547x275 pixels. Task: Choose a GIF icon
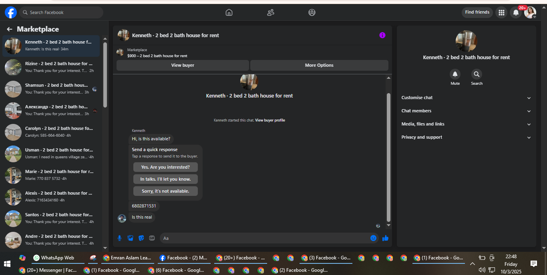coord(152,238)
